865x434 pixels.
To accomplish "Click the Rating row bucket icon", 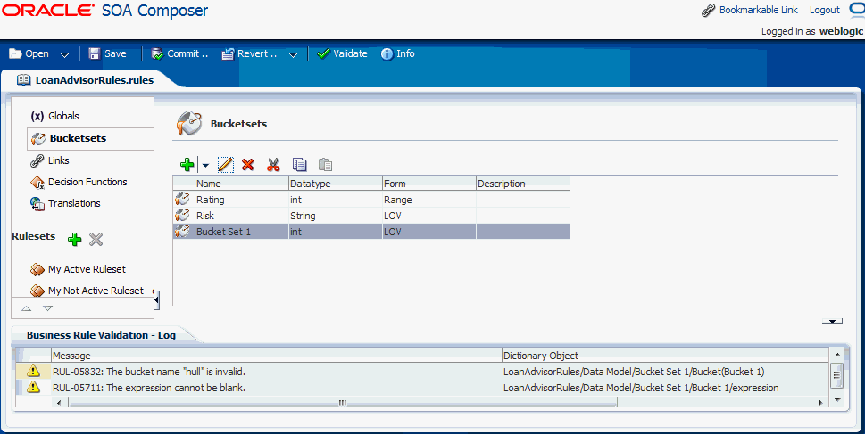I will click(x=183, y=200).
